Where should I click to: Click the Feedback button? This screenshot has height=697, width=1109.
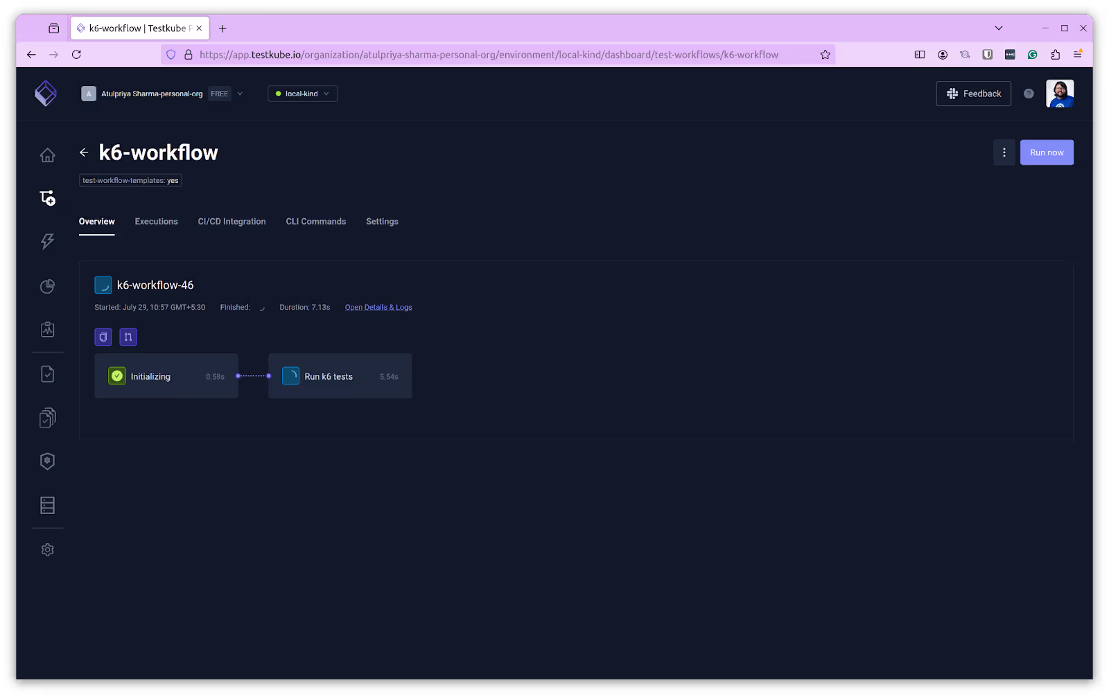pyautogui.click(x=973, y=94)
